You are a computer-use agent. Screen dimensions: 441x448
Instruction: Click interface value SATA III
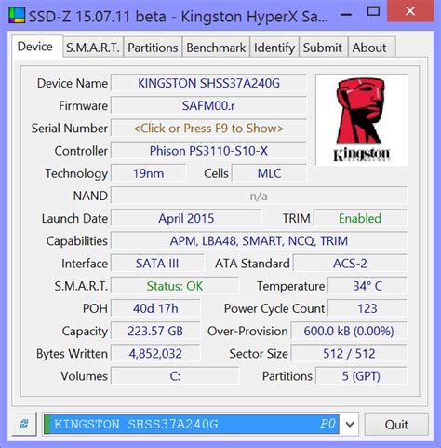click(157, 264)
